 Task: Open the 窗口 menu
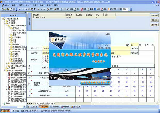point(49,5)
